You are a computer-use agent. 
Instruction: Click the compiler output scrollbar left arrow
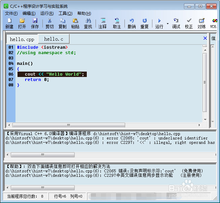click(x=8, y=155)
